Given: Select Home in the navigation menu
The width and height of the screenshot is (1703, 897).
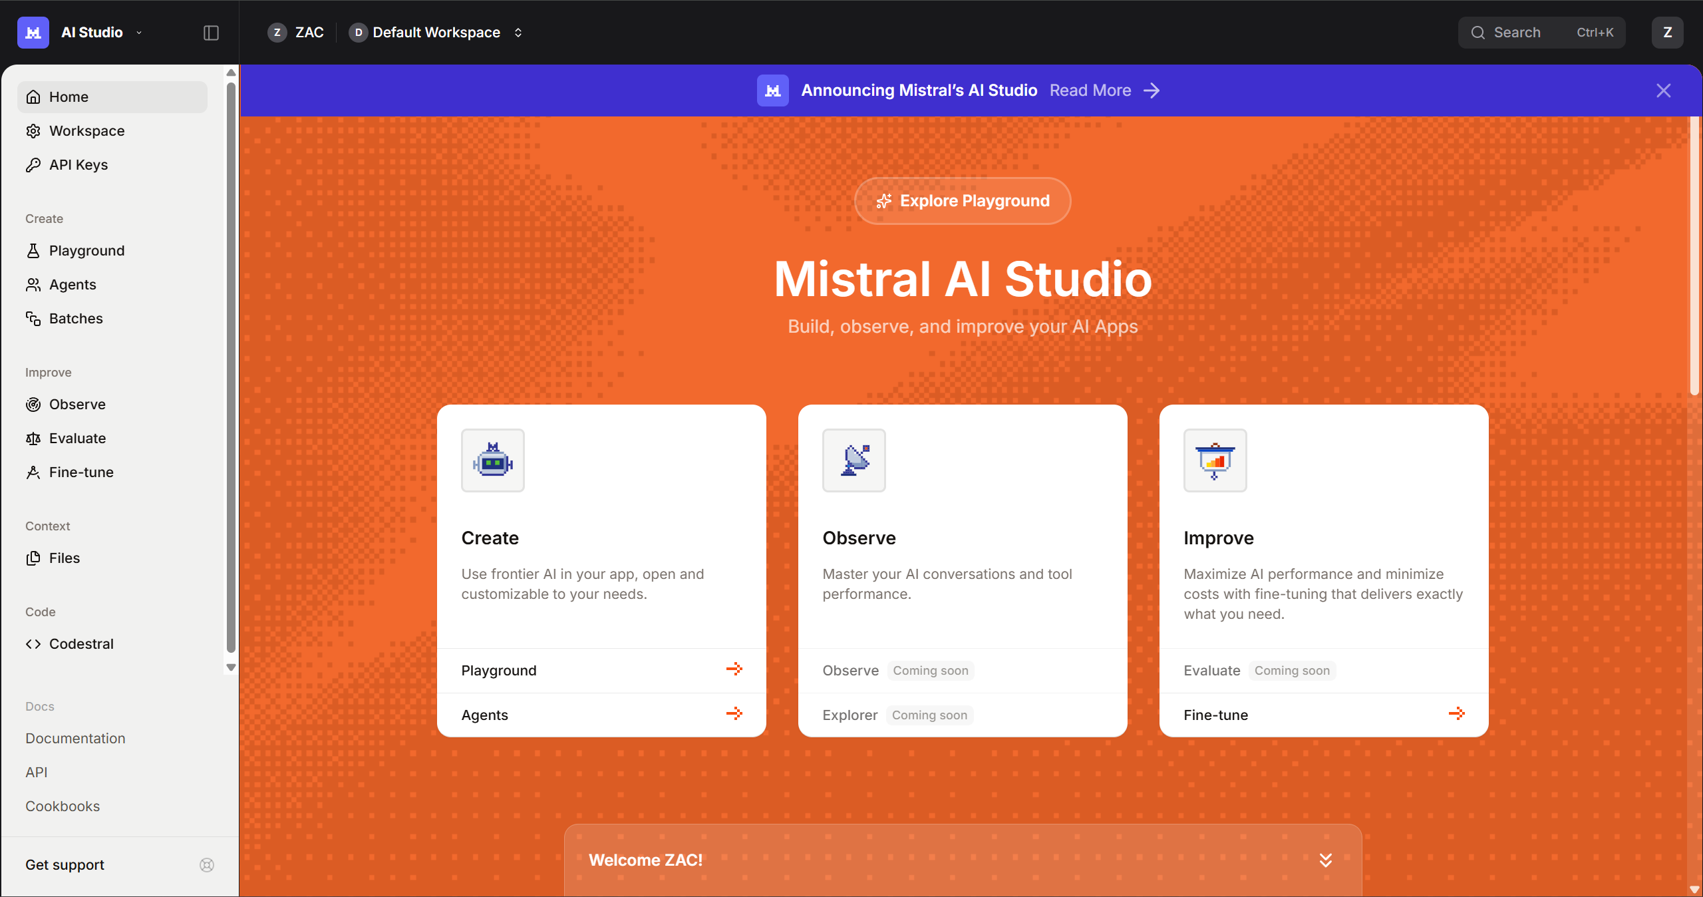Looking at the screenshot, I should [x=69, y=96].
